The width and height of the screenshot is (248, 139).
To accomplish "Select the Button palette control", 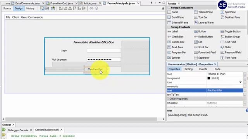I will [200, 31].
